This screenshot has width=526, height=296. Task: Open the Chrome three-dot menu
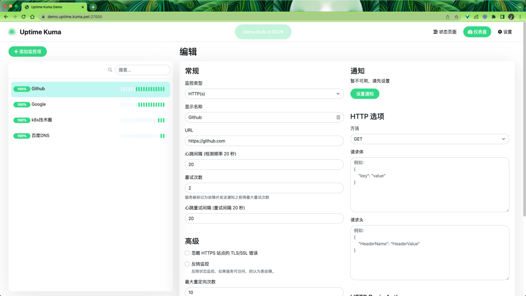520,17
